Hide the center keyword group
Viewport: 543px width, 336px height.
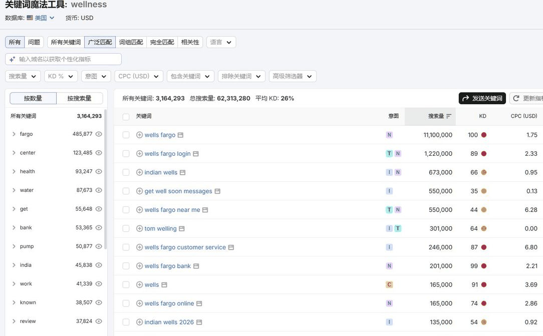point(99,153)
